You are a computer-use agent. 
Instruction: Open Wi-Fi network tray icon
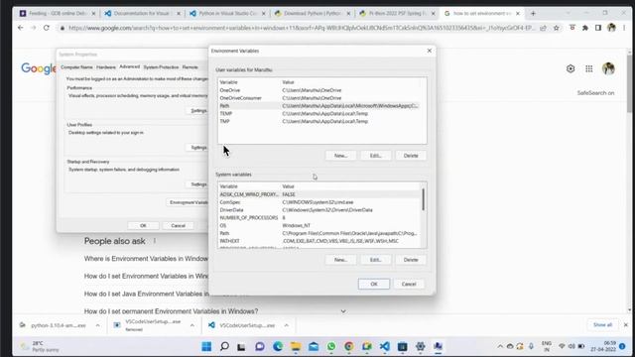(562, 346)
